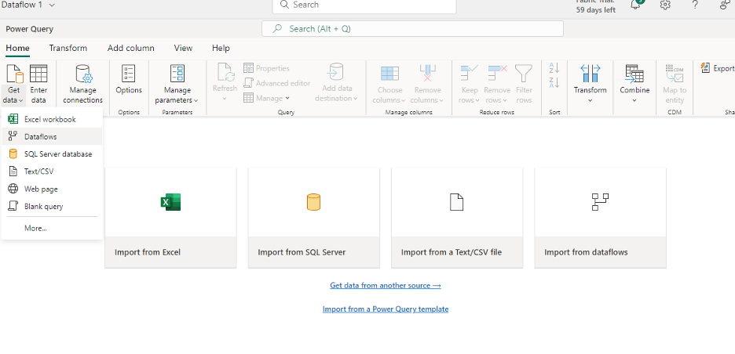The width and height of the screenshot is (735, 354).
Task: Click the Refresh query icon
Action: (225, 74)
